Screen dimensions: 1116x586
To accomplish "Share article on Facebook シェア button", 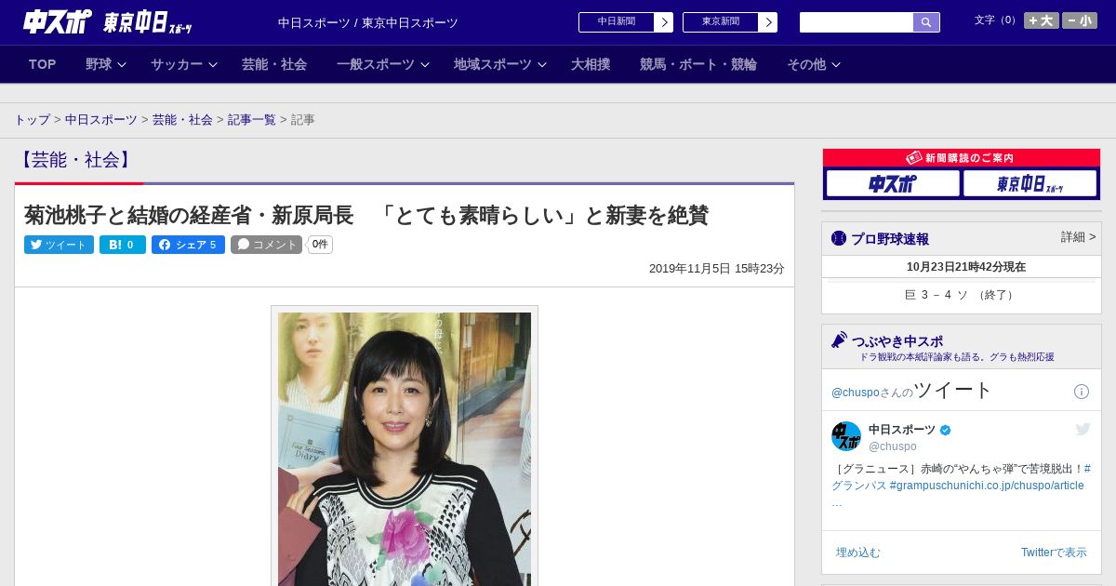I will pyautogui.click(x=188, y=245).
